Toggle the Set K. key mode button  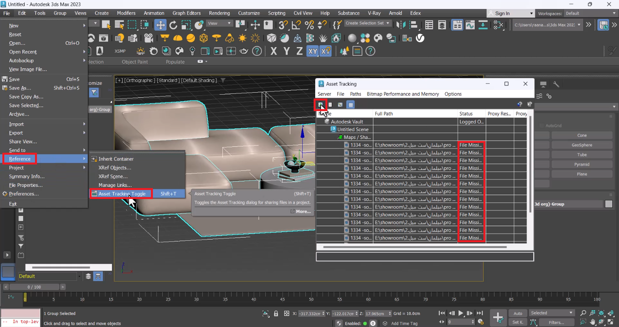pos(518,322)
